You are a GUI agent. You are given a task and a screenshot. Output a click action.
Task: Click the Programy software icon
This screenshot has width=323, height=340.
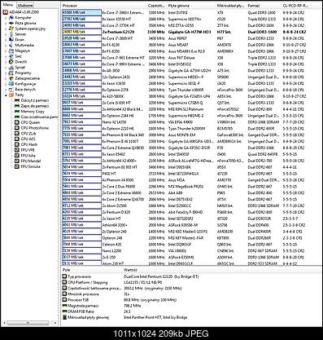pyautogui.click(x=11, y=73)
